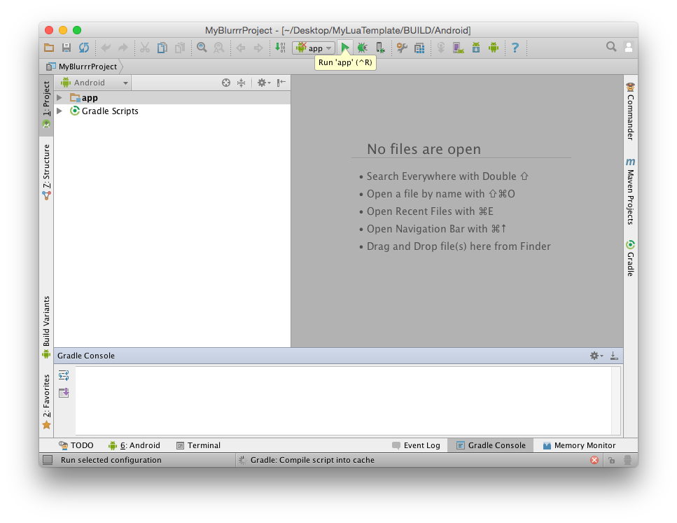Click Search Everywhere magnifier icon
The width and height of the screenshot is (677, 523).
tap(611, 47)
